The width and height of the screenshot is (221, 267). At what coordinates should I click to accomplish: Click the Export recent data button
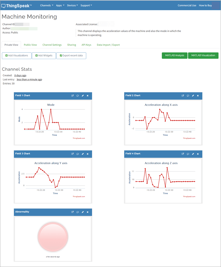pos(71,55)
